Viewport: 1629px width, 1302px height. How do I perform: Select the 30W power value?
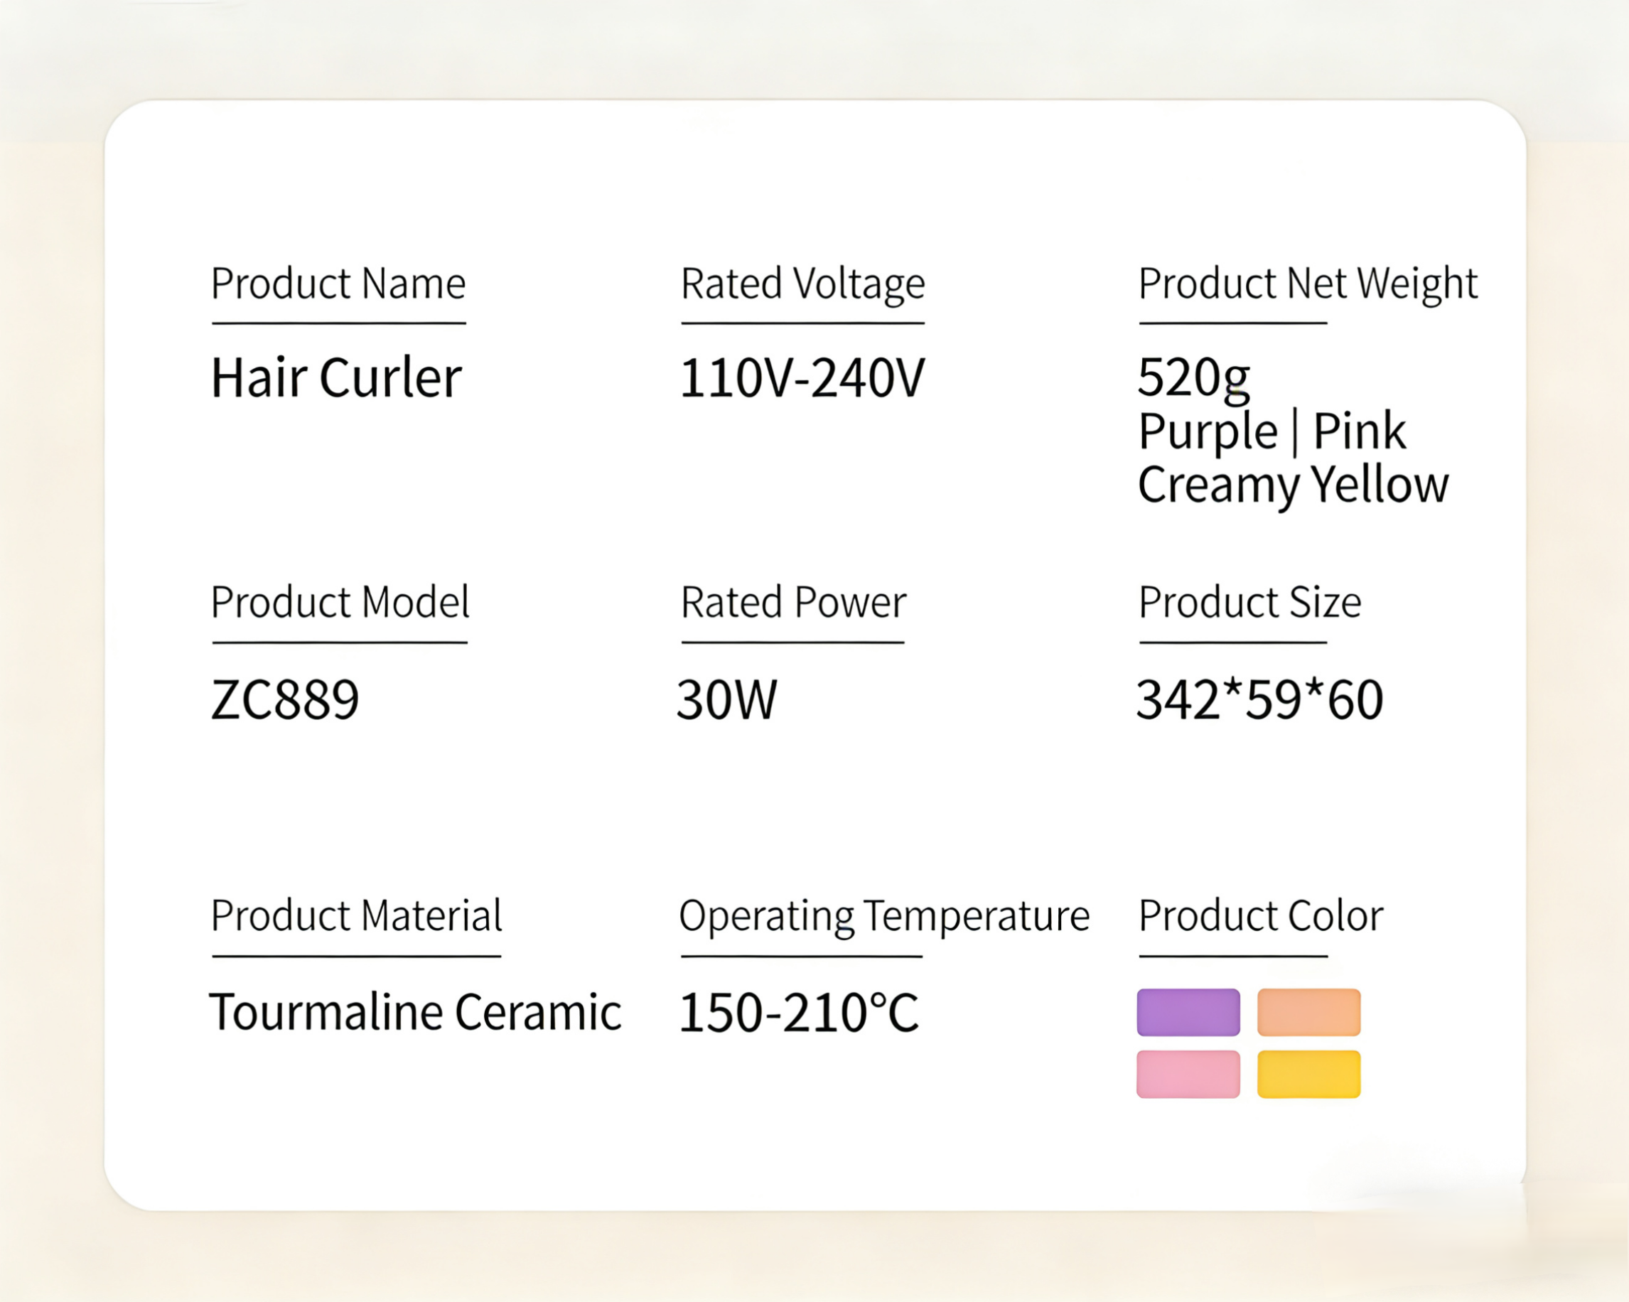[x=727, y=699]
